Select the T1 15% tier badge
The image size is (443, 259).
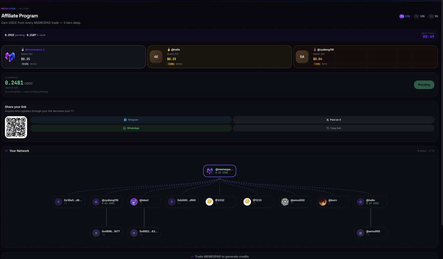click(405, 16)
